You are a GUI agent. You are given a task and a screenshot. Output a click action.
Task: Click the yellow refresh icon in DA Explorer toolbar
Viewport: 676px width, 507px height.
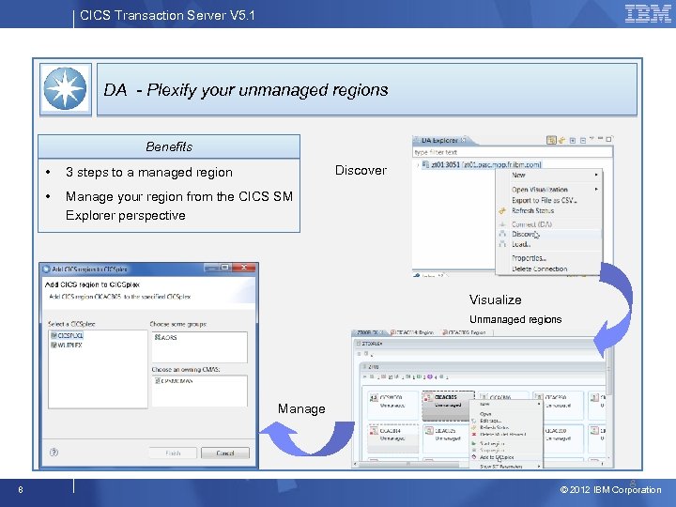pyautogui.click(x=561, y=140)
